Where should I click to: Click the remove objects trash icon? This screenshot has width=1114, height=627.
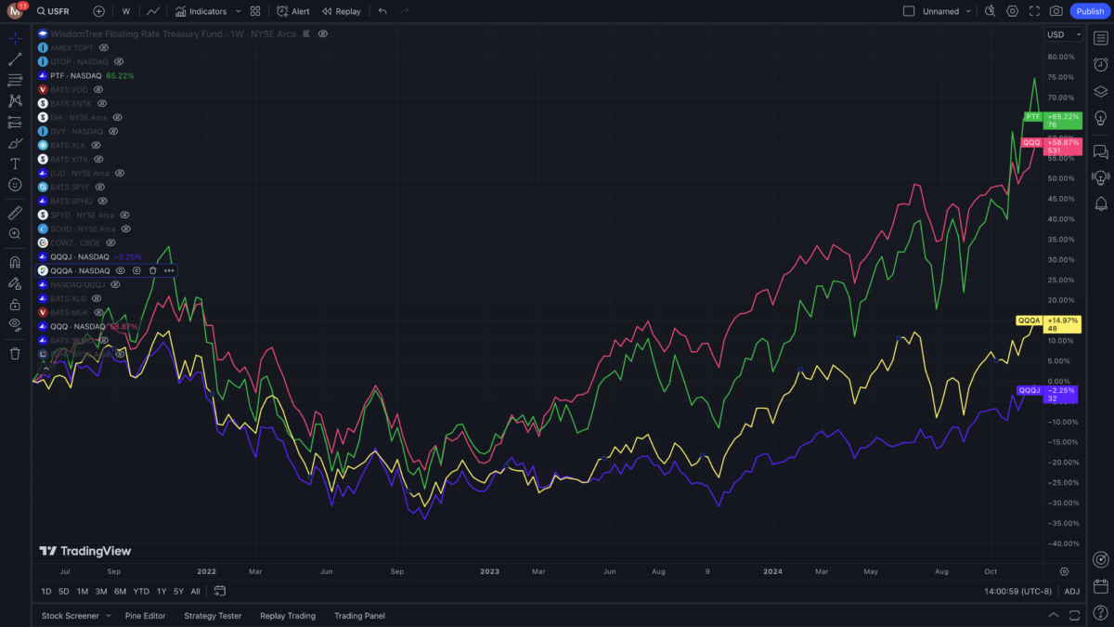coord(15,353)
